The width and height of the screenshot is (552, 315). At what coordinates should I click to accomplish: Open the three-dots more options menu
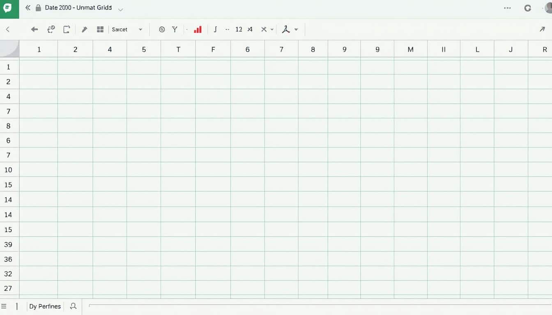507,8
